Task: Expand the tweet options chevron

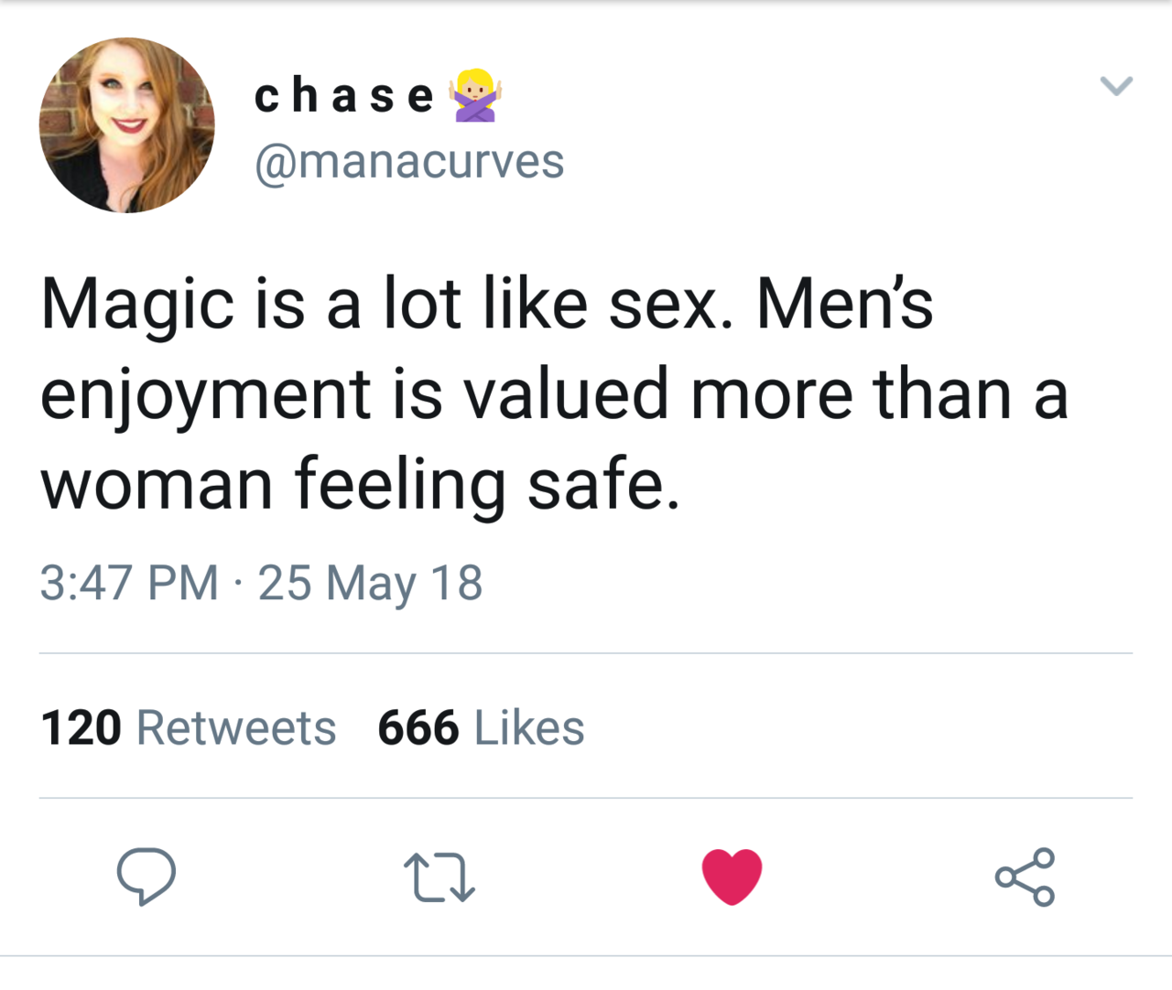Action: 1116,86
